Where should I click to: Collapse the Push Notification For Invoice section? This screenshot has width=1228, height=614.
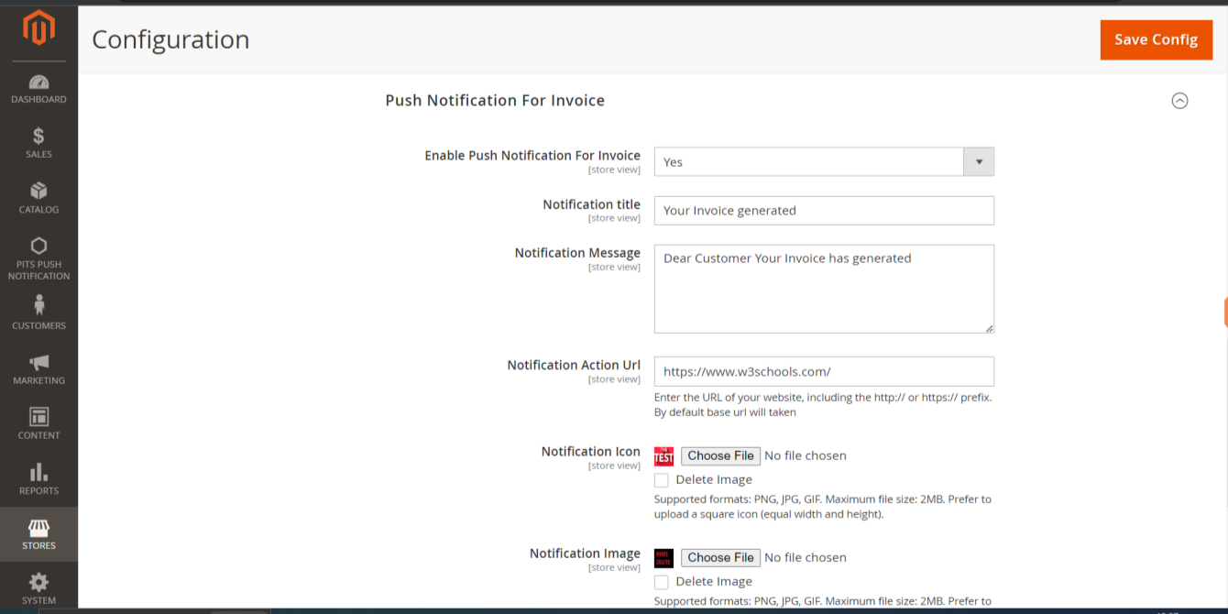(x=1179, y=101)
